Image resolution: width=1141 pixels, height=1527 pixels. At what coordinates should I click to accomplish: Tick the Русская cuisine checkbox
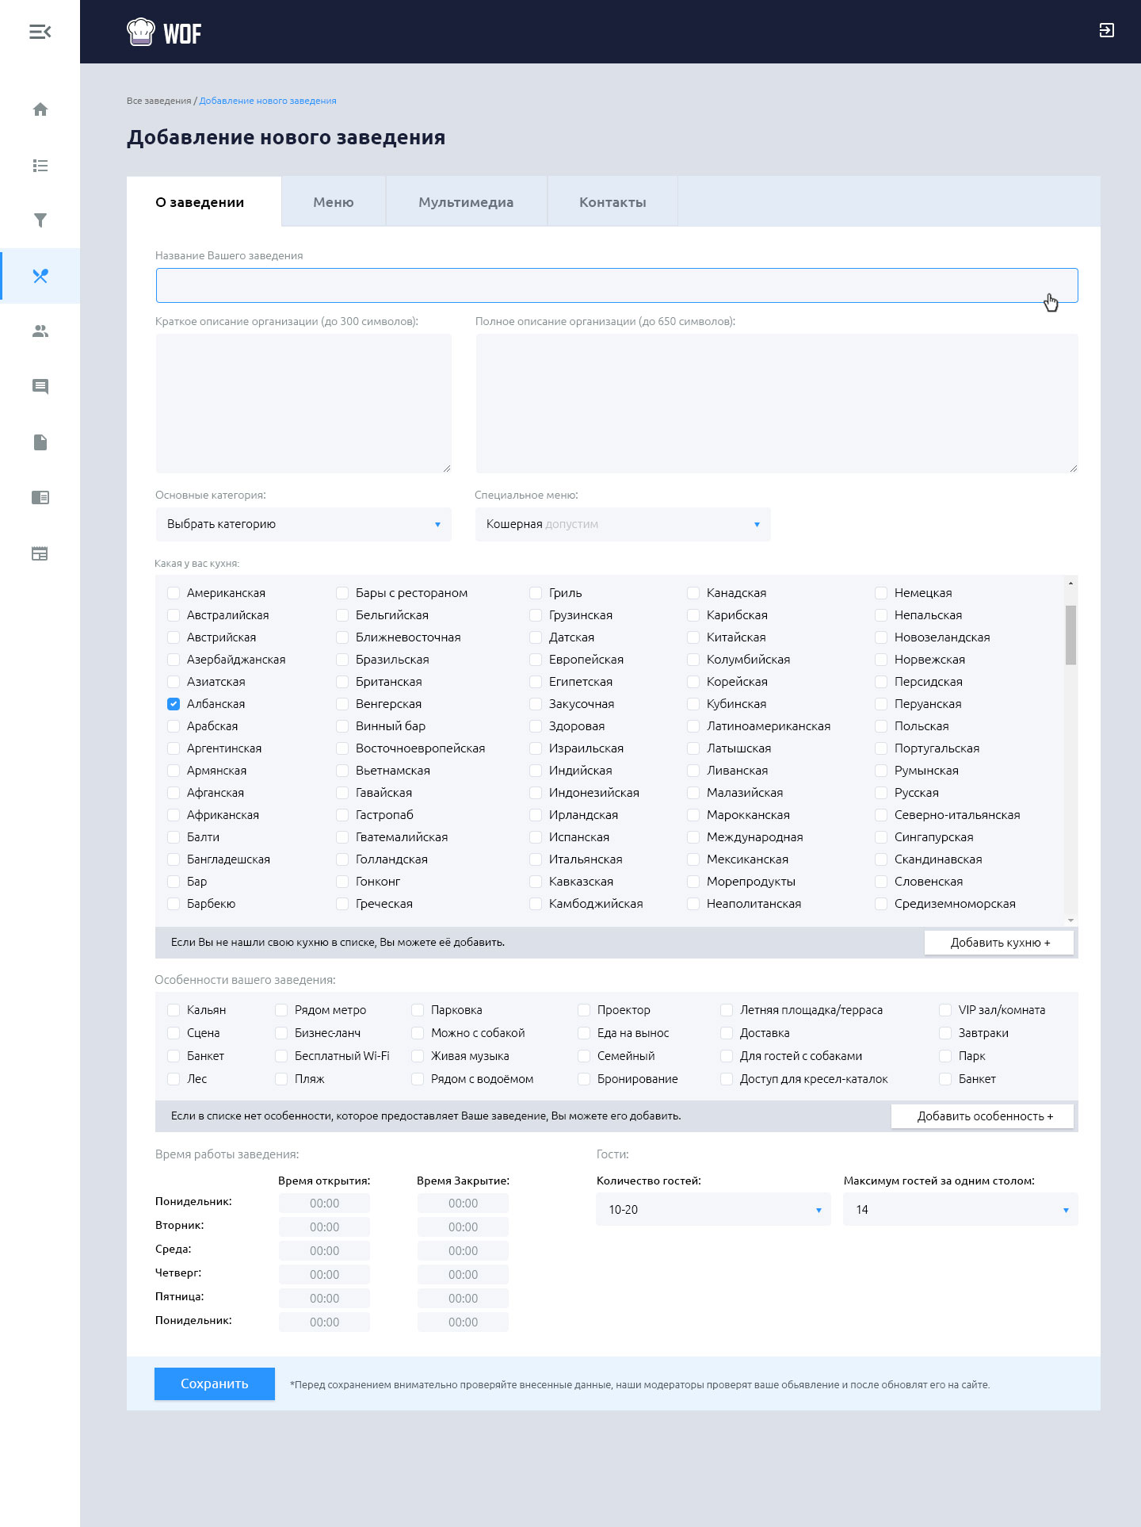tap(881, 793)
